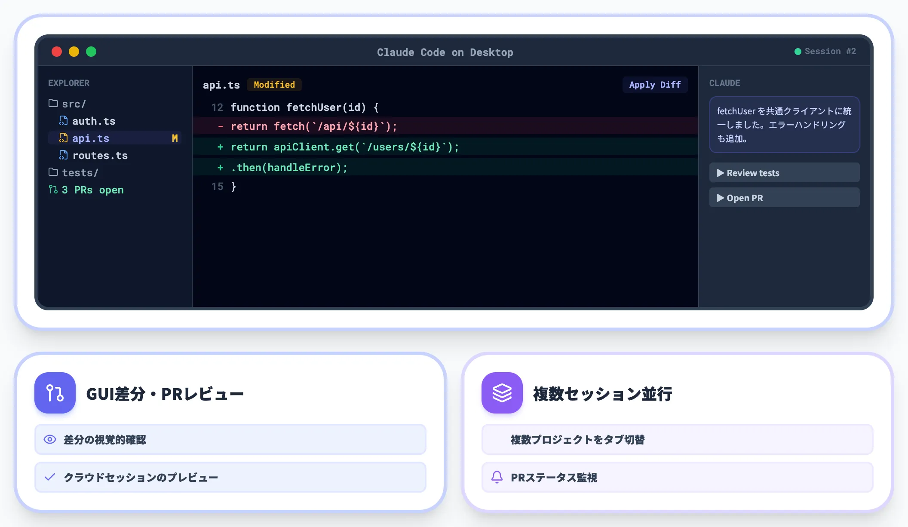The image size is (908, 527).
Task: Click the added line return apiClient.get
Action: [x=445, y=147]
